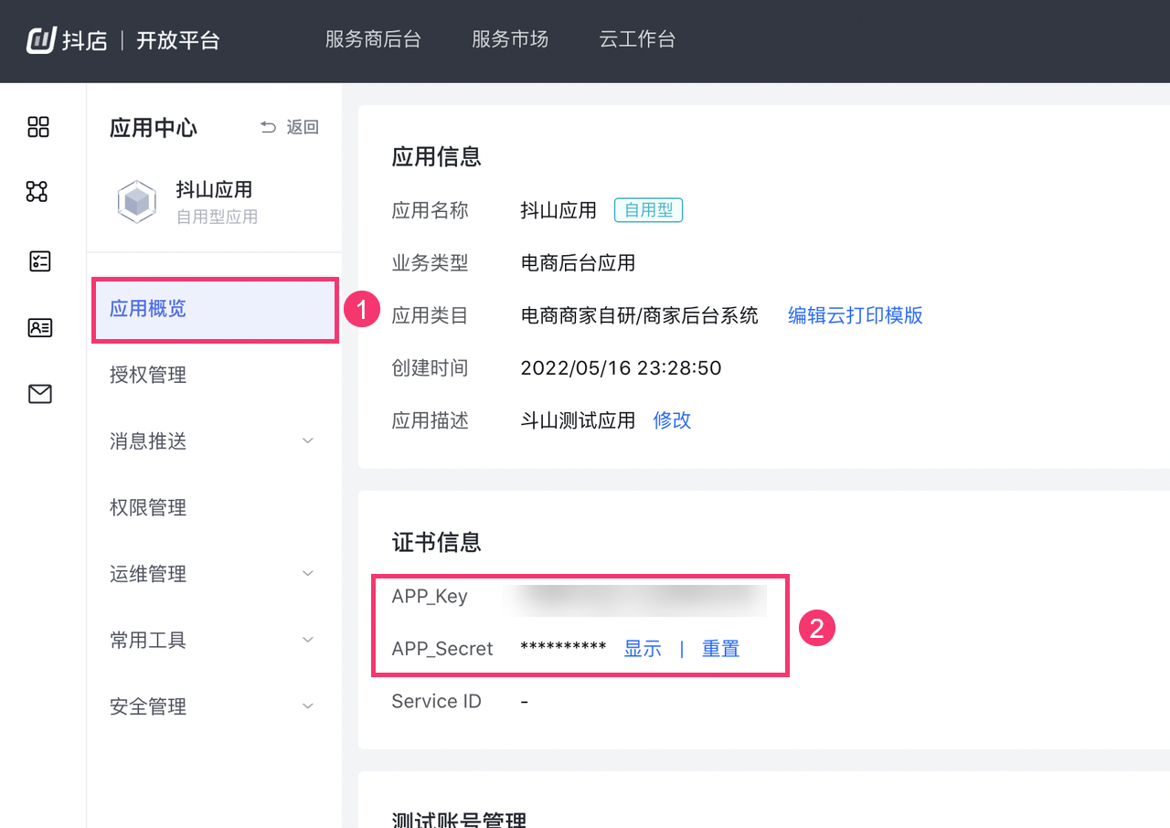1170x828 pixels.
Task: Click the APP_Secret label
Action: [442, 649]
